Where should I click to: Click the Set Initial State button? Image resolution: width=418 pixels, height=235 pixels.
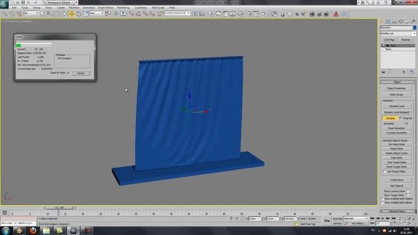coord(396,144)
